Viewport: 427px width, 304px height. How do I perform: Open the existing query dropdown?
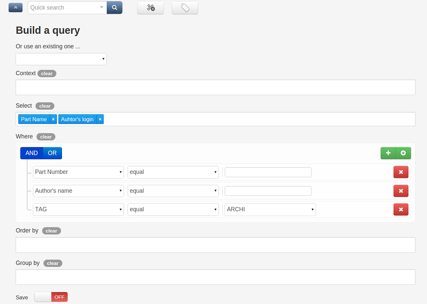point(61,59)
